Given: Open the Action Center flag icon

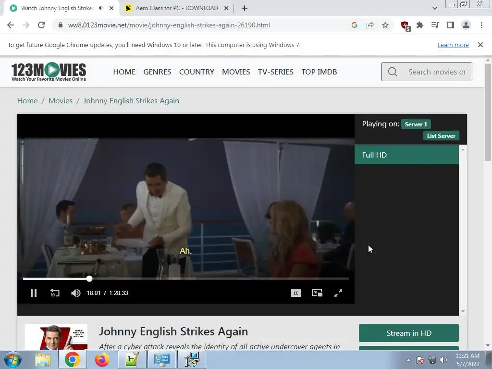Looking at the screenshot, I should tap(420, 360).
